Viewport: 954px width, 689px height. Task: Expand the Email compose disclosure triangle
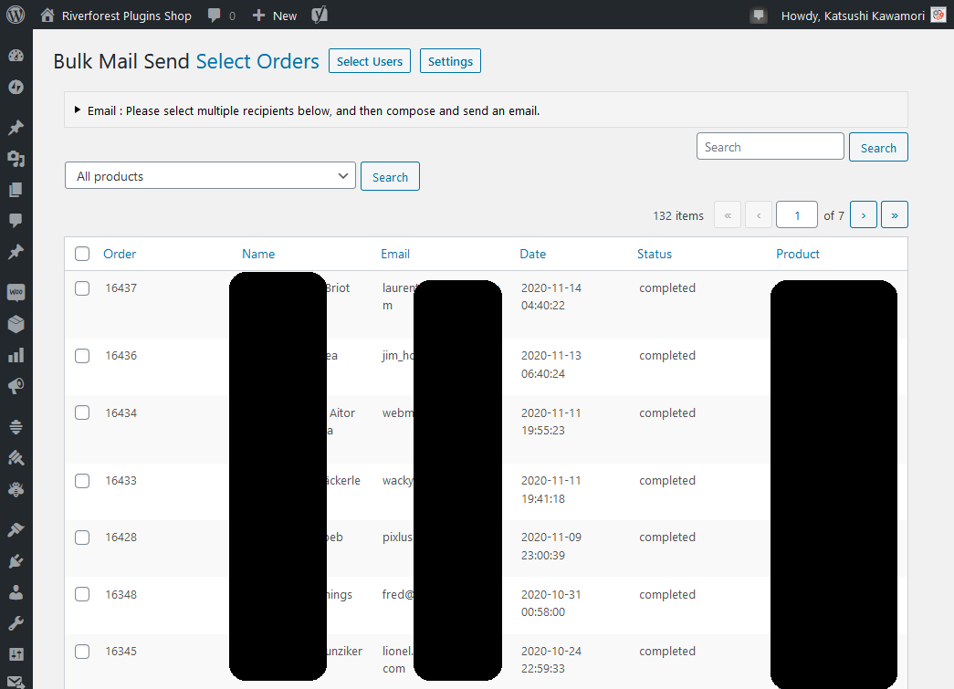78,110
